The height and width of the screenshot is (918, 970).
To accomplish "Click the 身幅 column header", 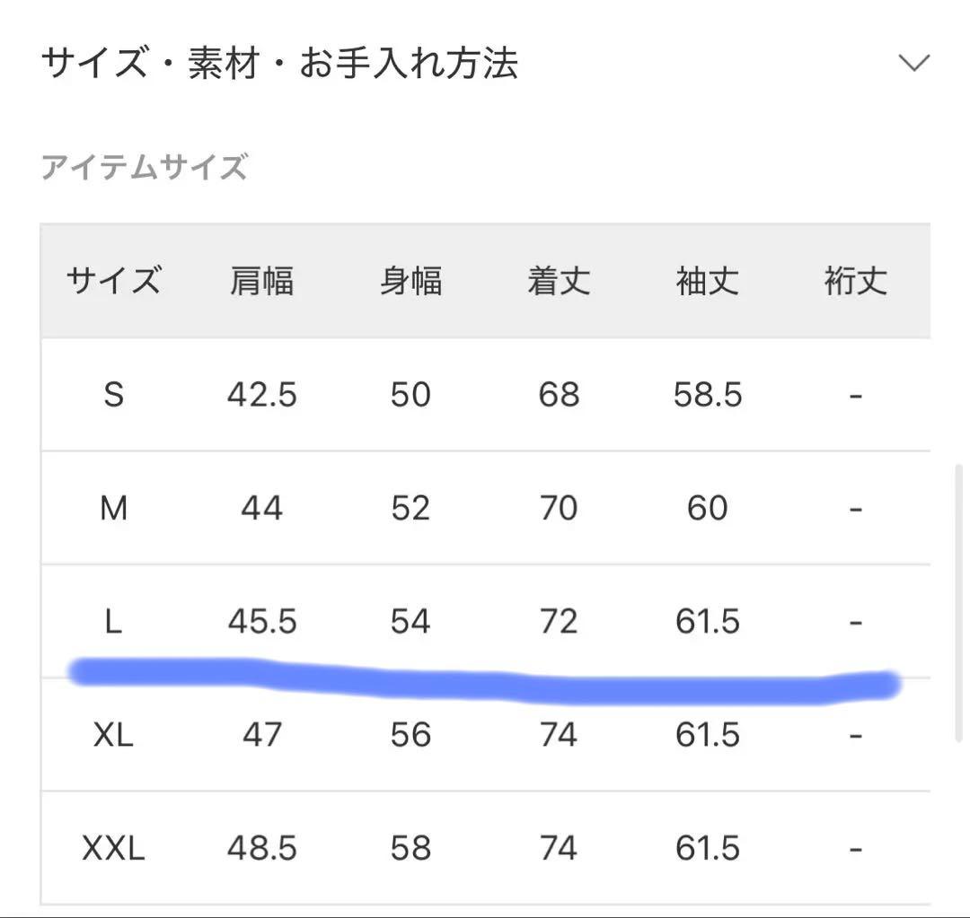I will 410,282.
